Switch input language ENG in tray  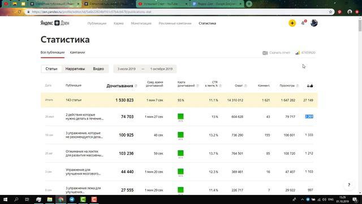[x=330, y=199]
